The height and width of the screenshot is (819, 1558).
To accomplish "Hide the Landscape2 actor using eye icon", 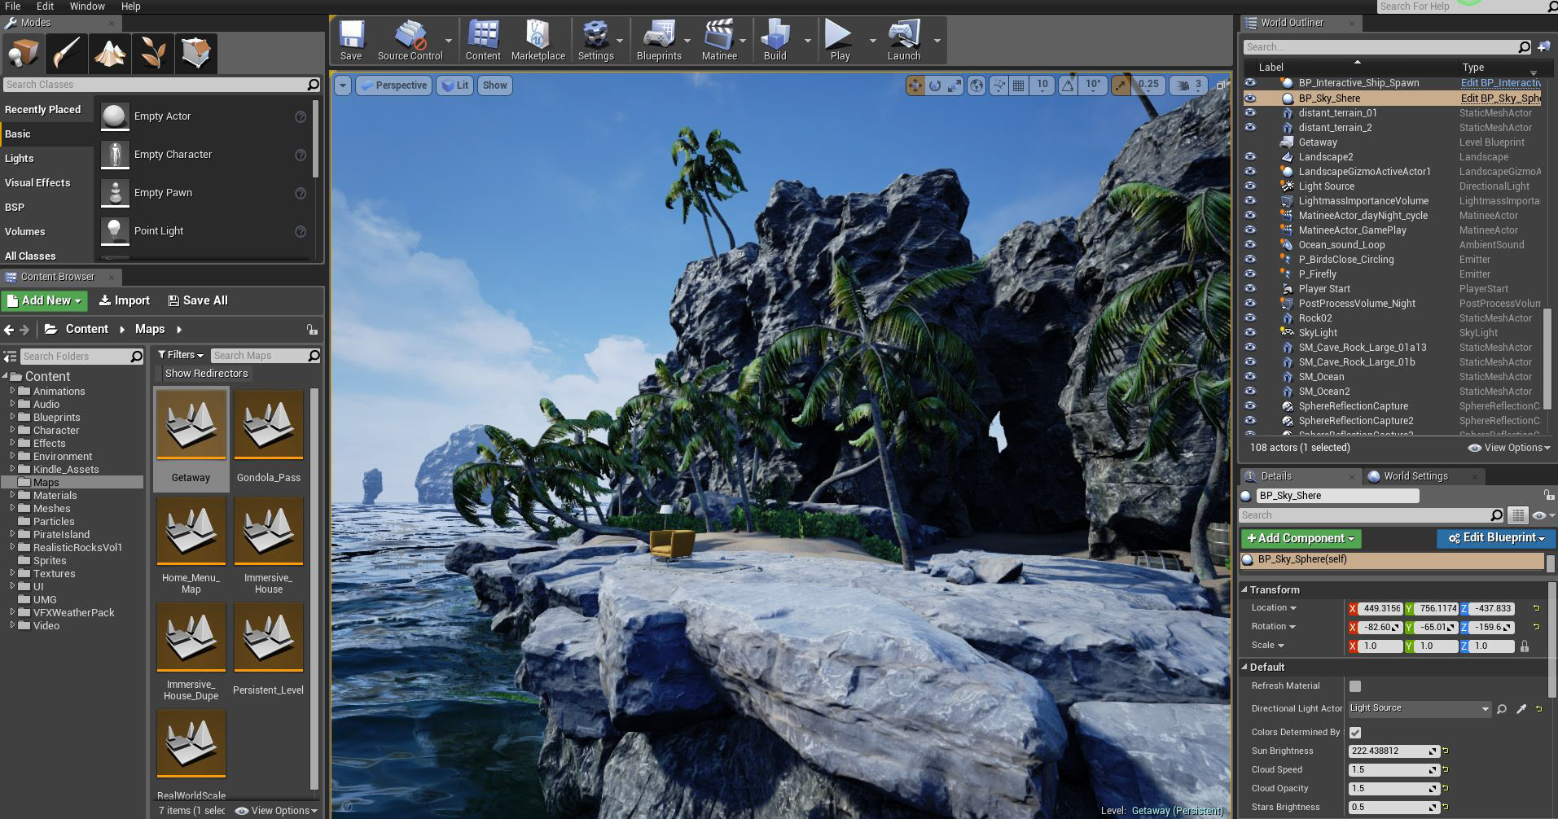I will 1250,157.
